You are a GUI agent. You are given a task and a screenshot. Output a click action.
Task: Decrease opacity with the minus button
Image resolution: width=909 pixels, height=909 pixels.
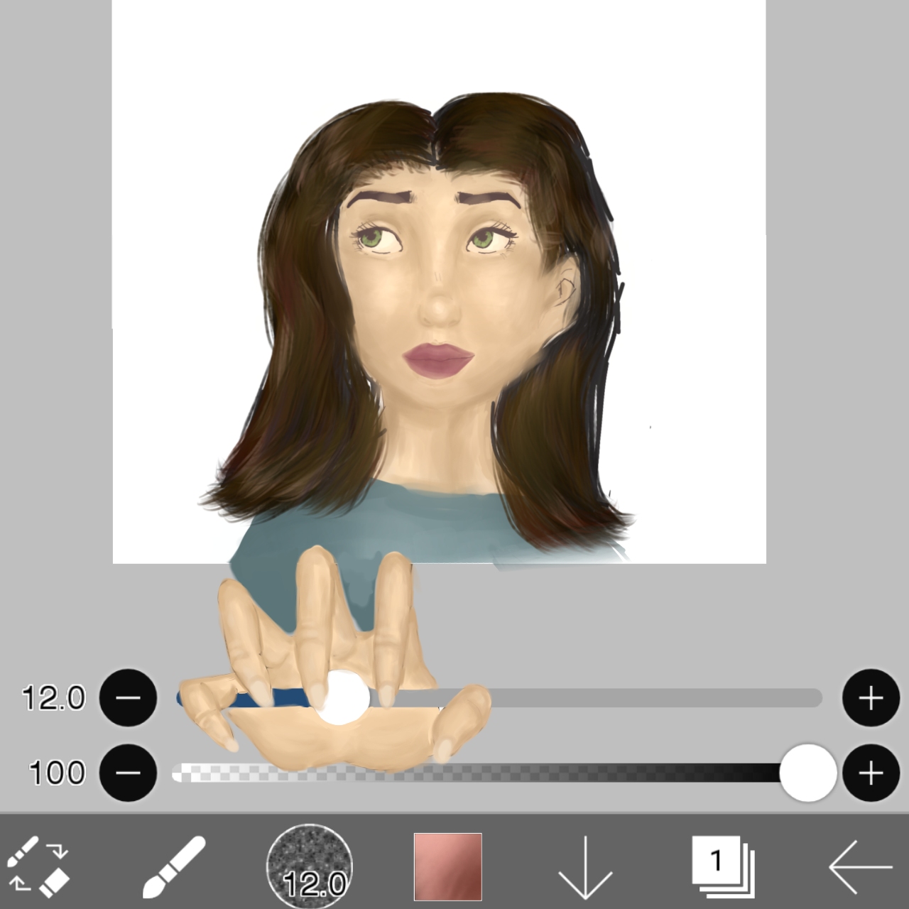coord(128,772)
